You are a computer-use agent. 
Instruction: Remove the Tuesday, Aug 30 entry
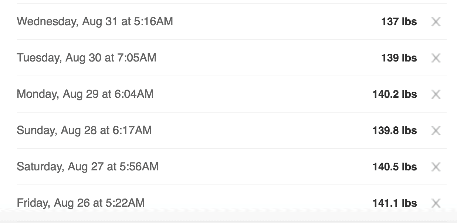[436, 58]
